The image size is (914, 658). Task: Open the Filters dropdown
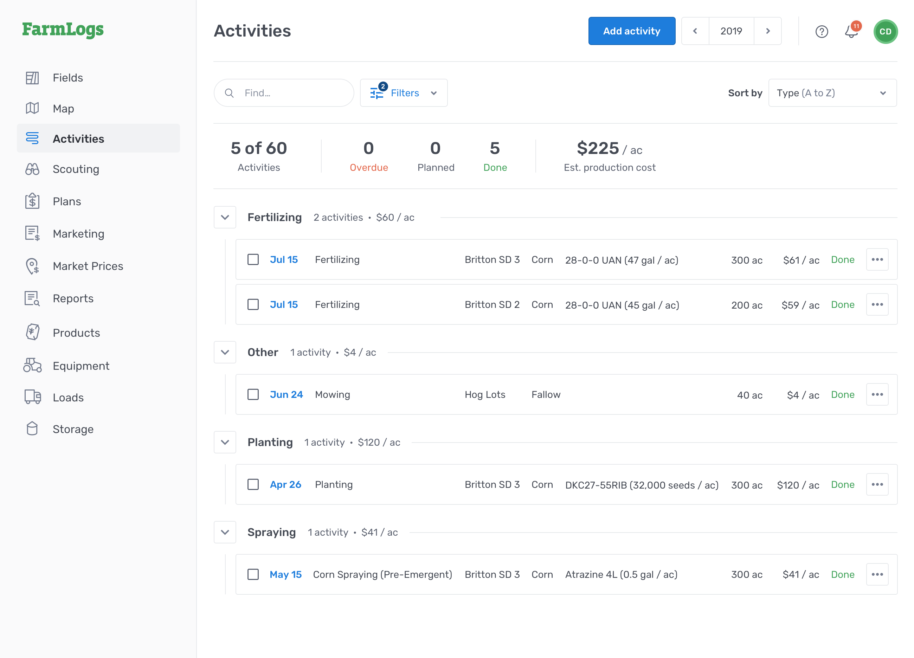[x=404, y=93]
